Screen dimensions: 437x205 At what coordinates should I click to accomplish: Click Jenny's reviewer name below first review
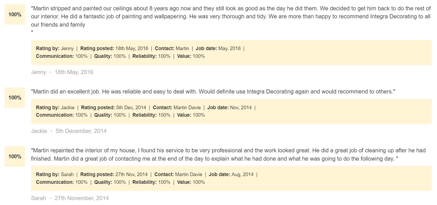(x=39, y=72)
